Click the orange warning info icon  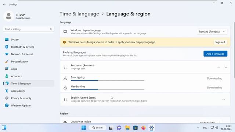pyautogui.click(x=65, y=42)
